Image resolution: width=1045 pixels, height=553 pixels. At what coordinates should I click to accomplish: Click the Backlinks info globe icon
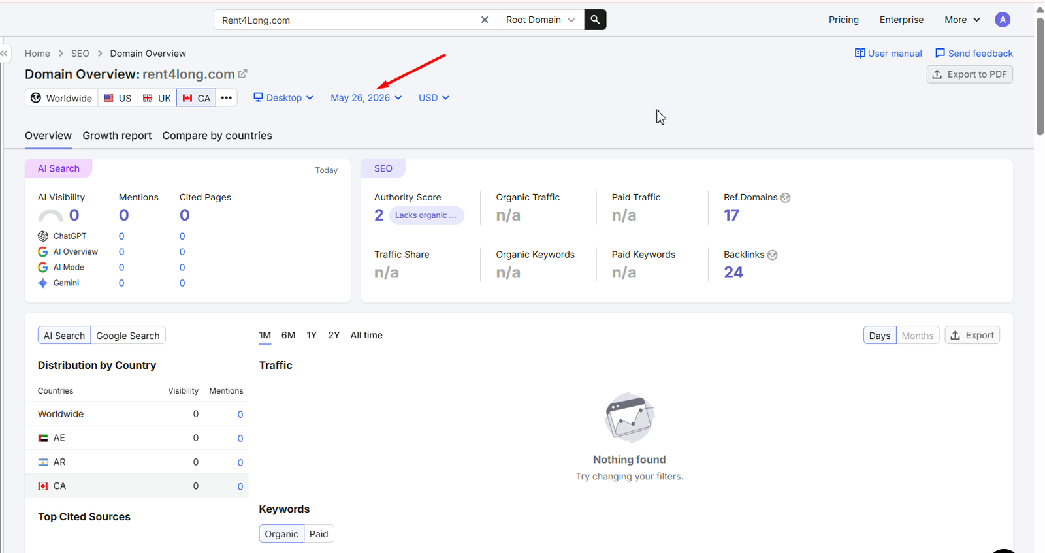pos(773,255)
